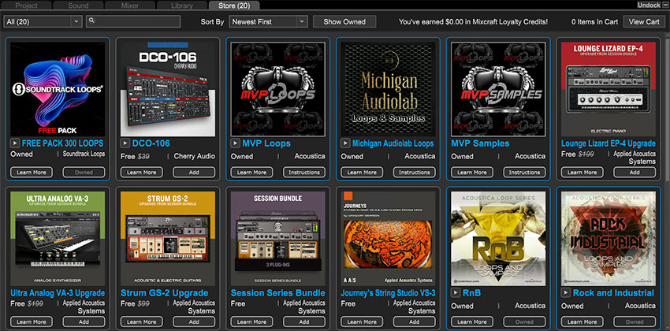This screenshot has width=670, height=331.
Task: Open Instructions for MVP Samples
Action: [x=525, y=173]
